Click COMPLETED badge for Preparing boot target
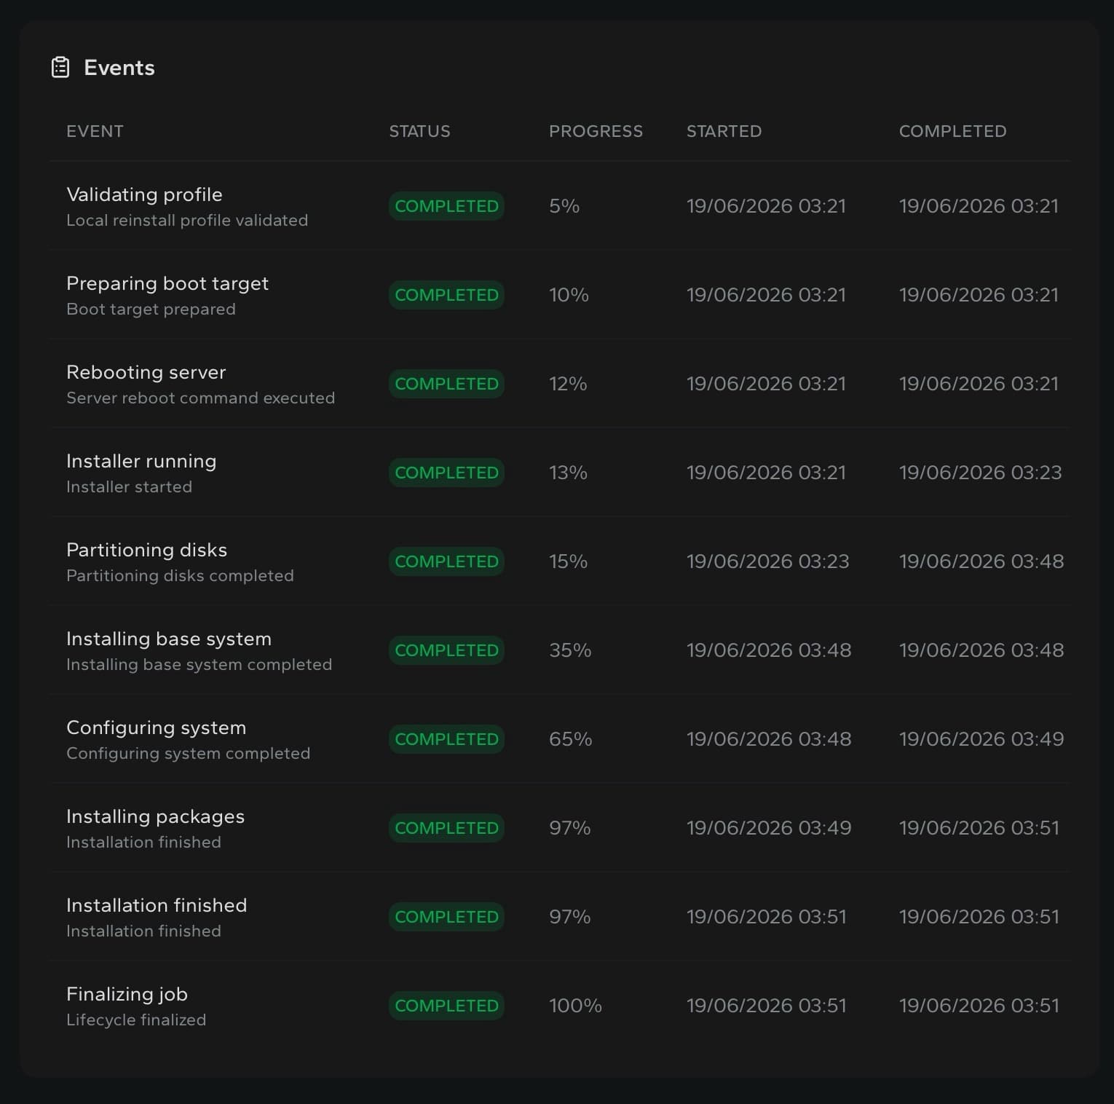The image size is (1114, 1104). click(x=446, y=295)
